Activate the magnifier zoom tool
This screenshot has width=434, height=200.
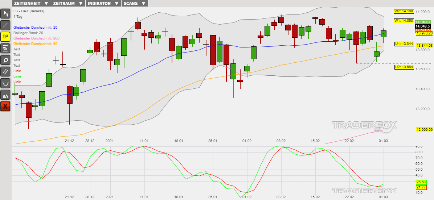pyautogui.click(x=5, y=60)
